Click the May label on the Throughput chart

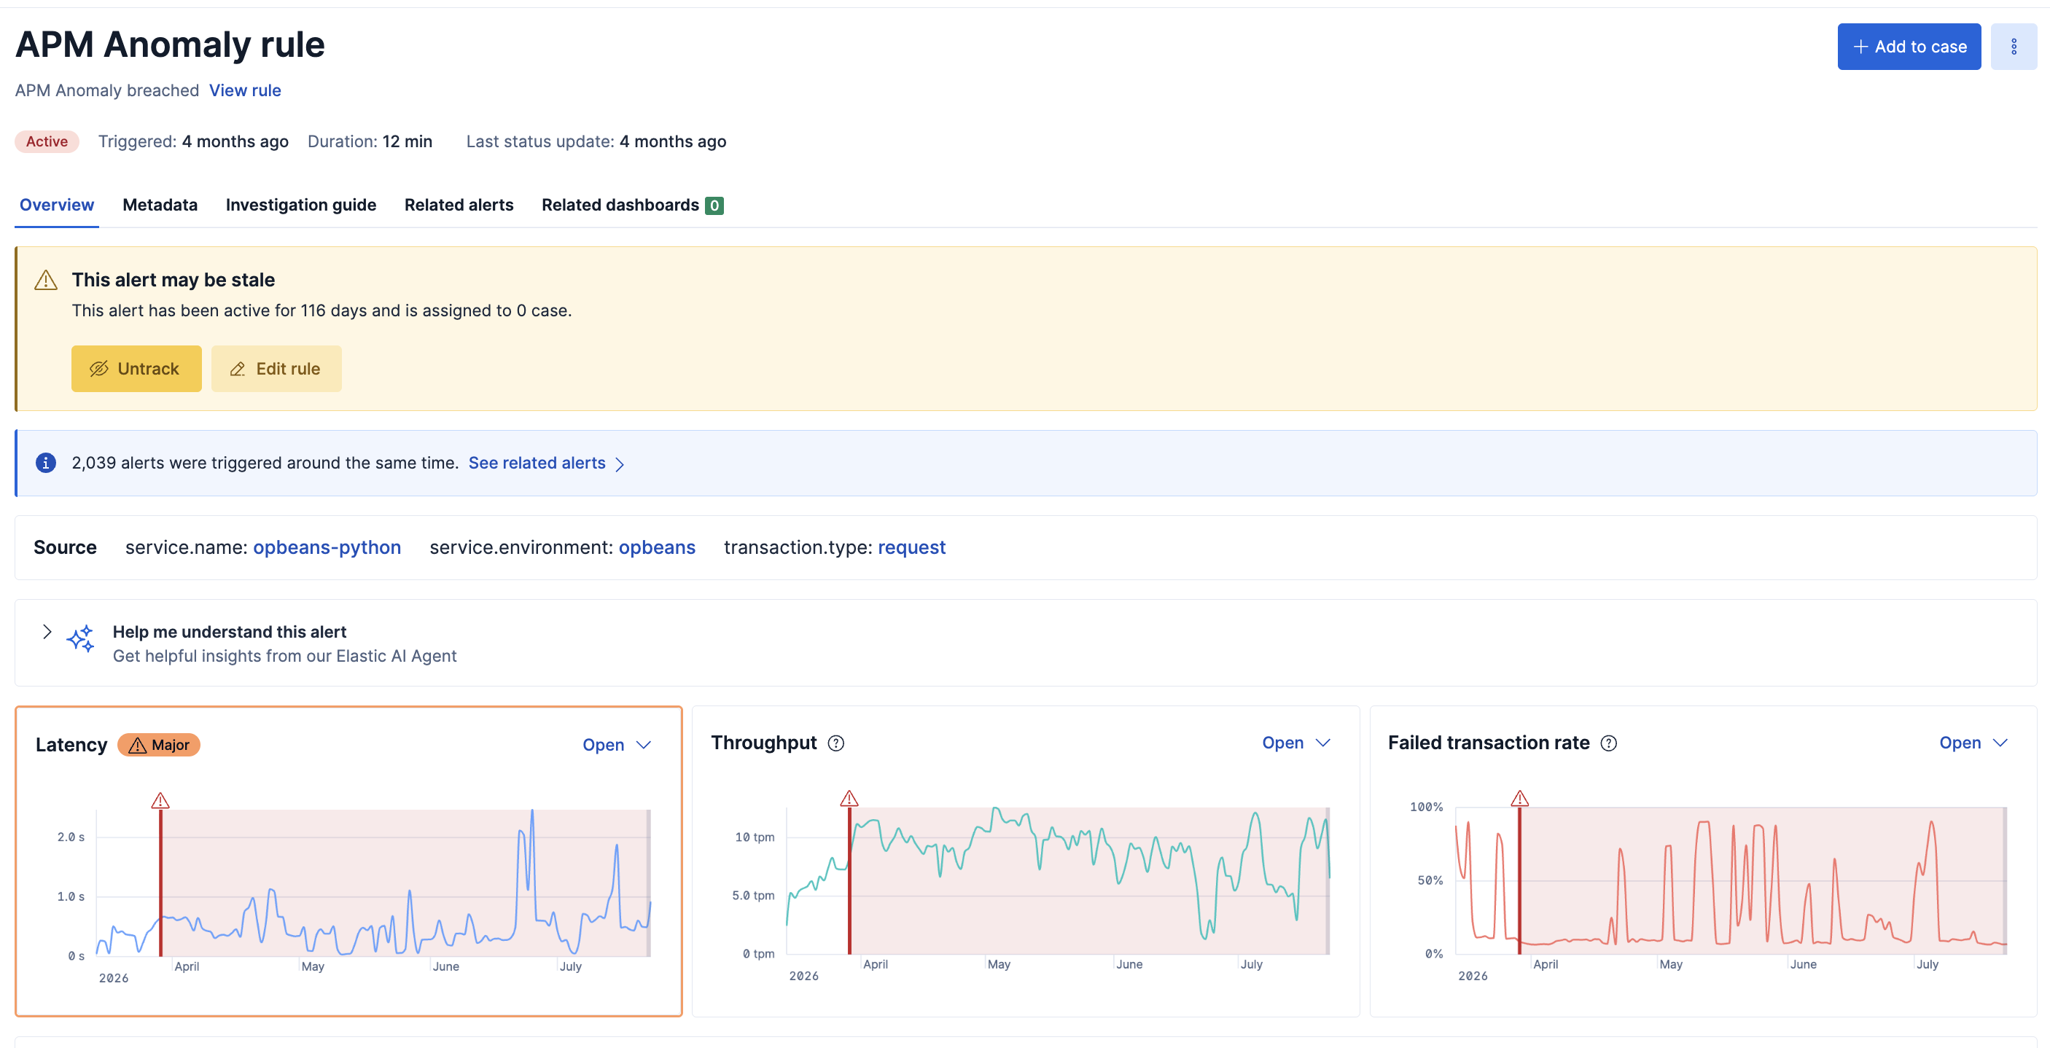tap(999, 963)
